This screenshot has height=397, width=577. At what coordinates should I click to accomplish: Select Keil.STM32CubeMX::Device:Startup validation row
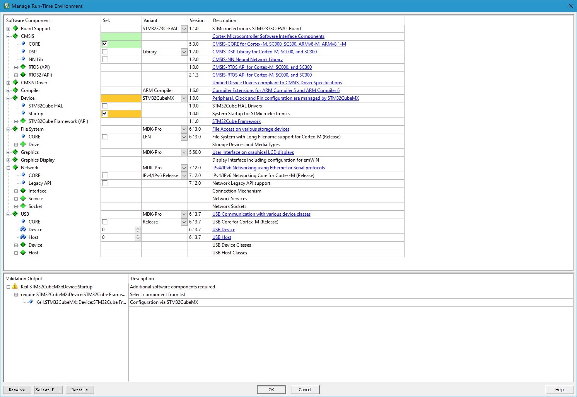pos(56,287)
